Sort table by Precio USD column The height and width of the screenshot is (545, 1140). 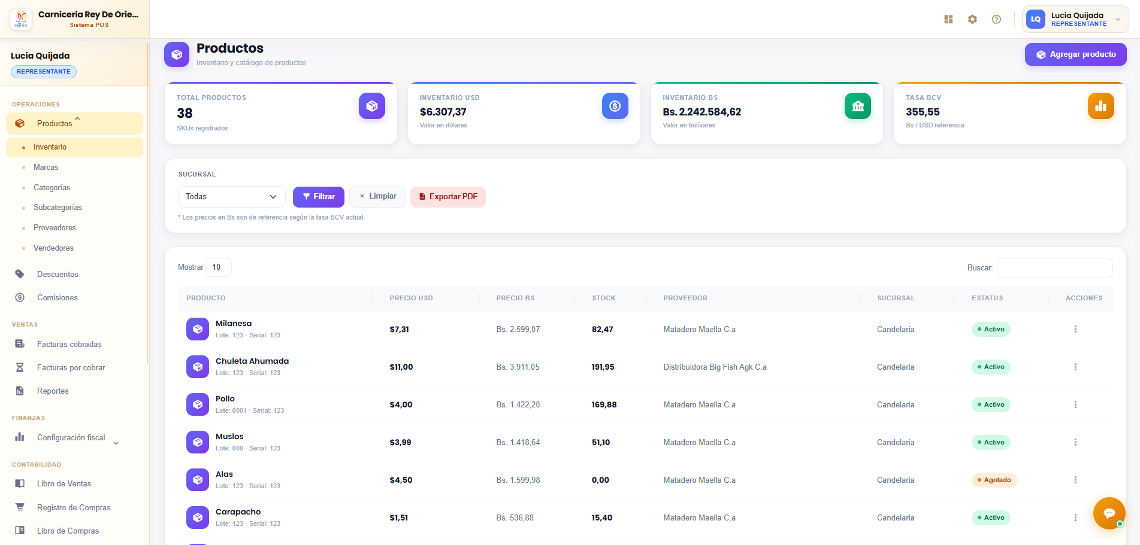click(x=434, y=298)
